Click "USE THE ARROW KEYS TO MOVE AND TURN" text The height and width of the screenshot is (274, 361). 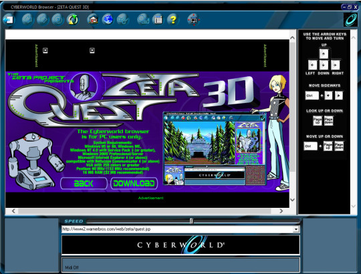pos(325,36)
